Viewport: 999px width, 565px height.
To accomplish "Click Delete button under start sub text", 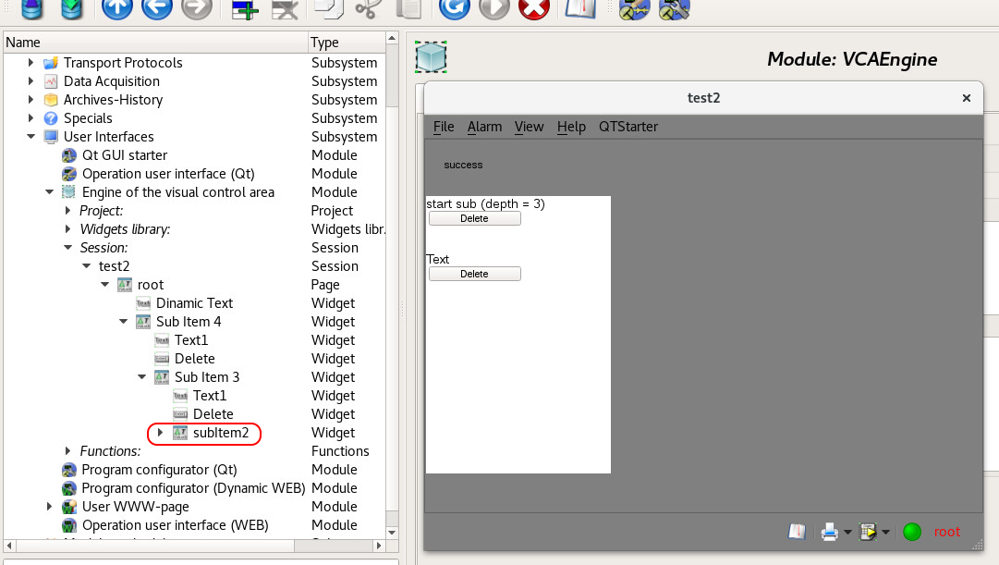I will pyautogui.click(x=474, y=219).
